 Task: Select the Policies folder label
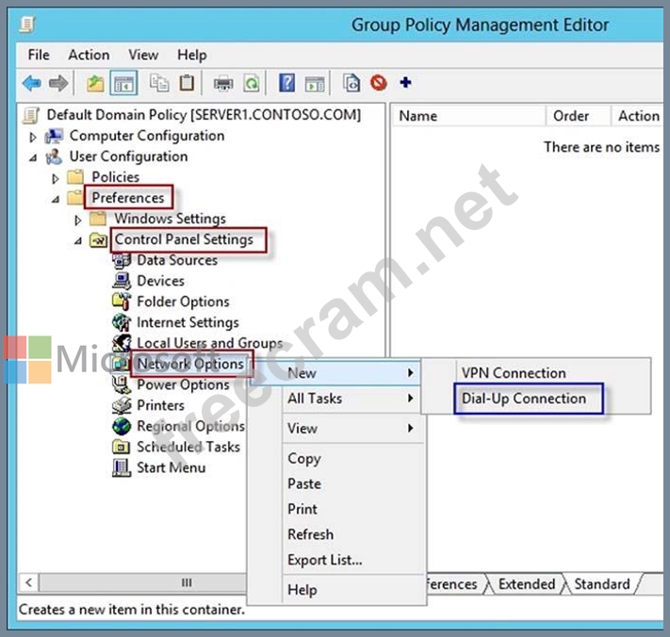115,177
